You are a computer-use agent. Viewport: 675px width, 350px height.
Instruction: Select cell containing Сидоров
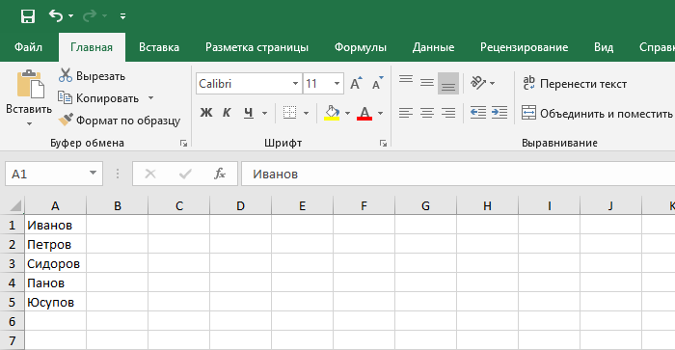click(x=56, y=263)
